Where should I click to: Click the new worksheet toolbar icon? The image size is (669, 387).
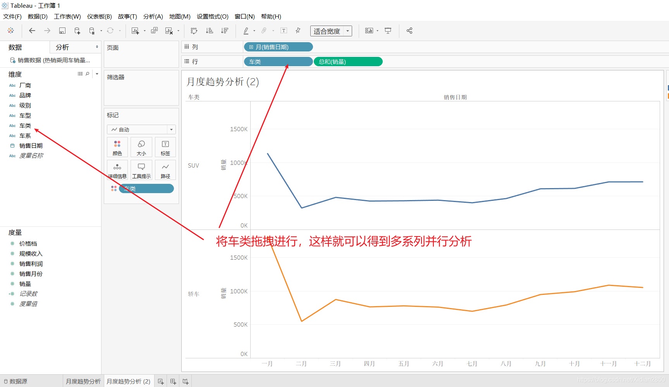(x=135, y=31)
